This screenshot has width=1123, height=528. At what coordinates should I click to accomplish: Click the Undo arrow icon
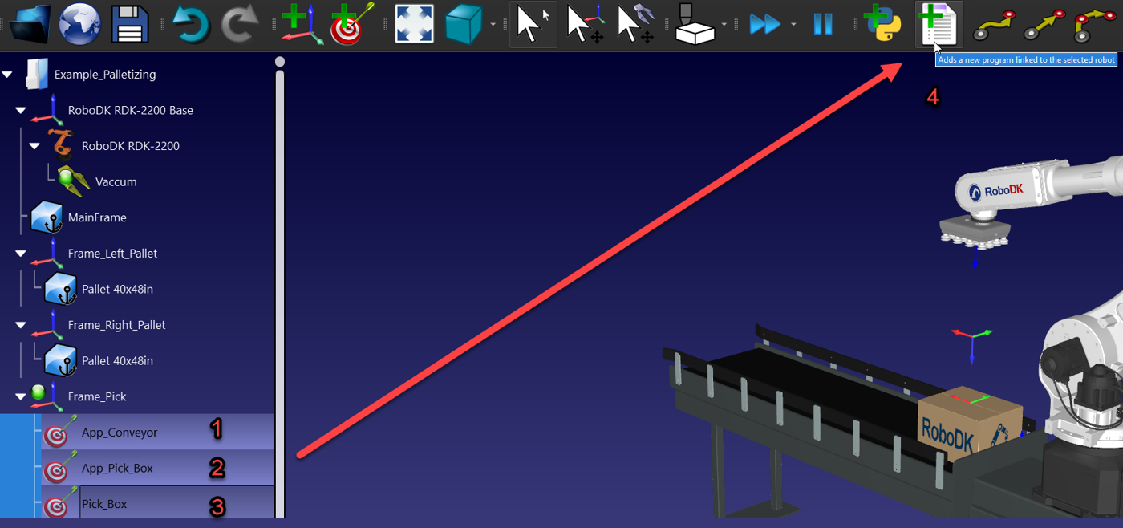[x=189, y=24]
